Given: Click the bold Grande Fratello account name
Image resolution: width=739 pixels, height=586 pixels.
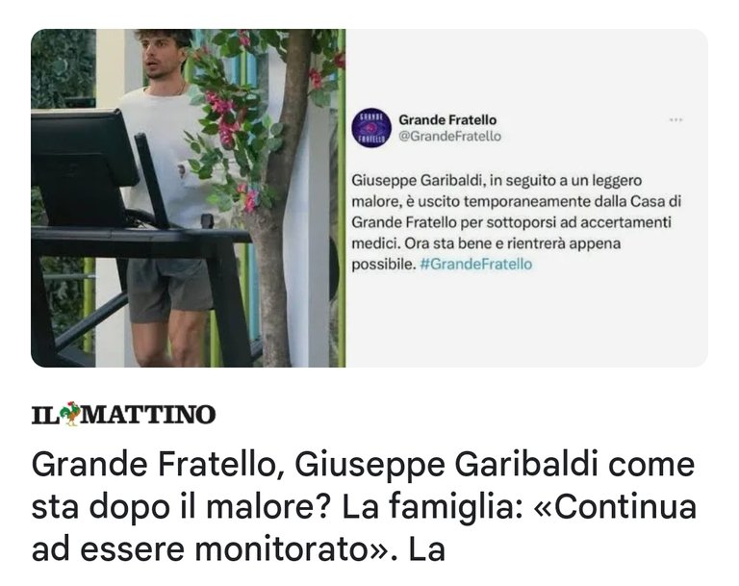Looking at the screenshot, I should point(447,119).
